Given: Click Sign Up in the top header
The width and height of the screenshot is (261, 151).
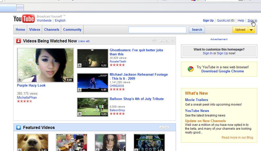Looking at the screenshot, I should [x=208, y=21].
